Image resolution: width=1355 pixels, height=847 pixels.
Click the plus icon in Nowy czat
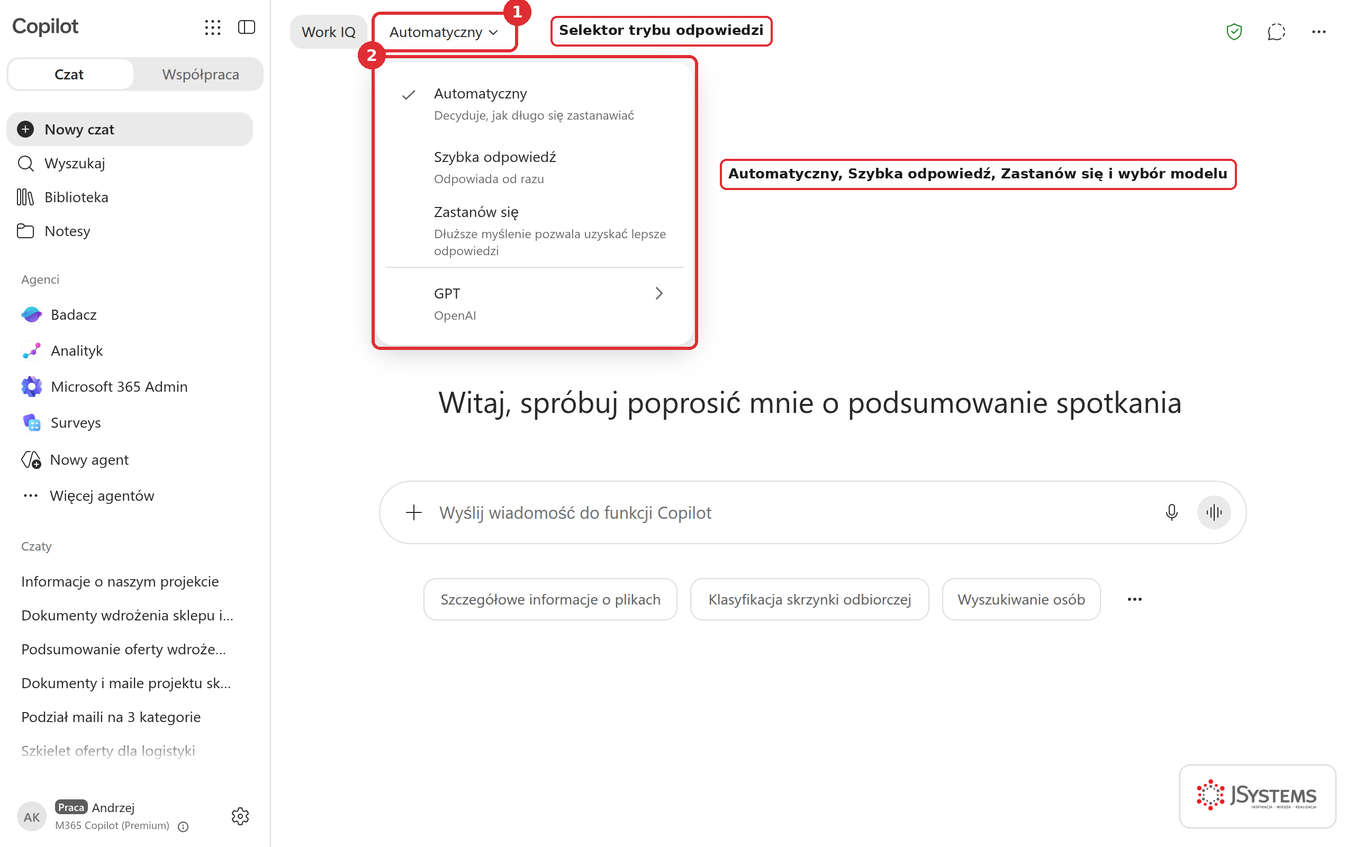(x=25, y=129)
